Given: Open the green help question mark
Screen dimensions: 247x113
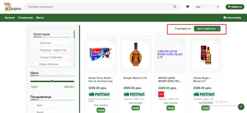Looking at the screenshot, I should pyautogui.click(x=241, y=107).
